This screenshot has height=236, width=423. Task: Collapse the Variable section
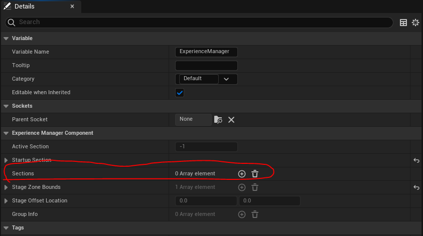click(6, 38)
